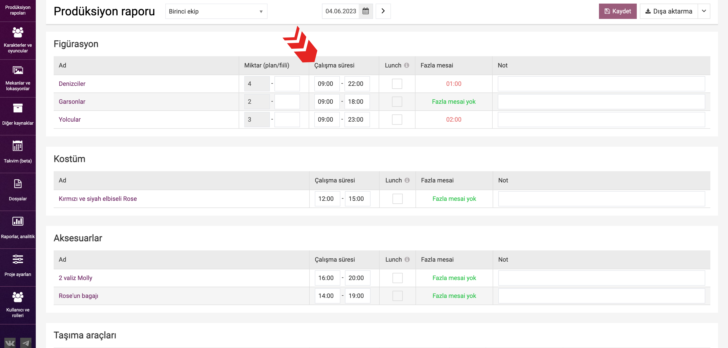Open the Birinci ekip team dropdown

pyautogui.click(x=216, y=11)
